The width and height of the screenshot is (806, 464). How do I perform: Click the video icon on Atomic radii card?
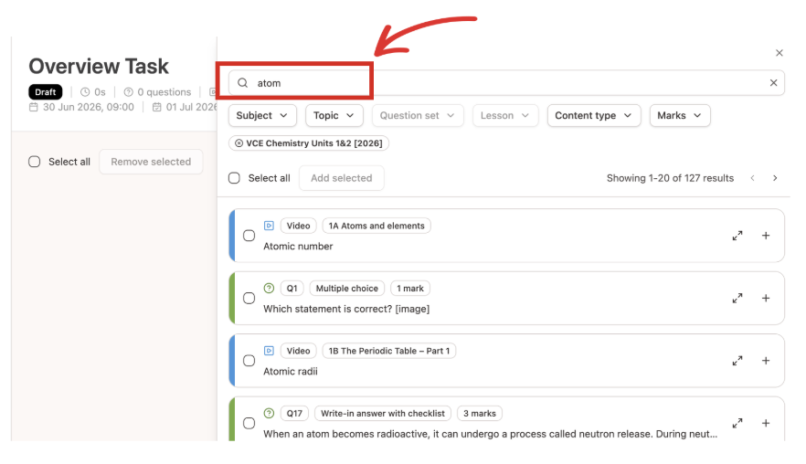coord(269,351)
